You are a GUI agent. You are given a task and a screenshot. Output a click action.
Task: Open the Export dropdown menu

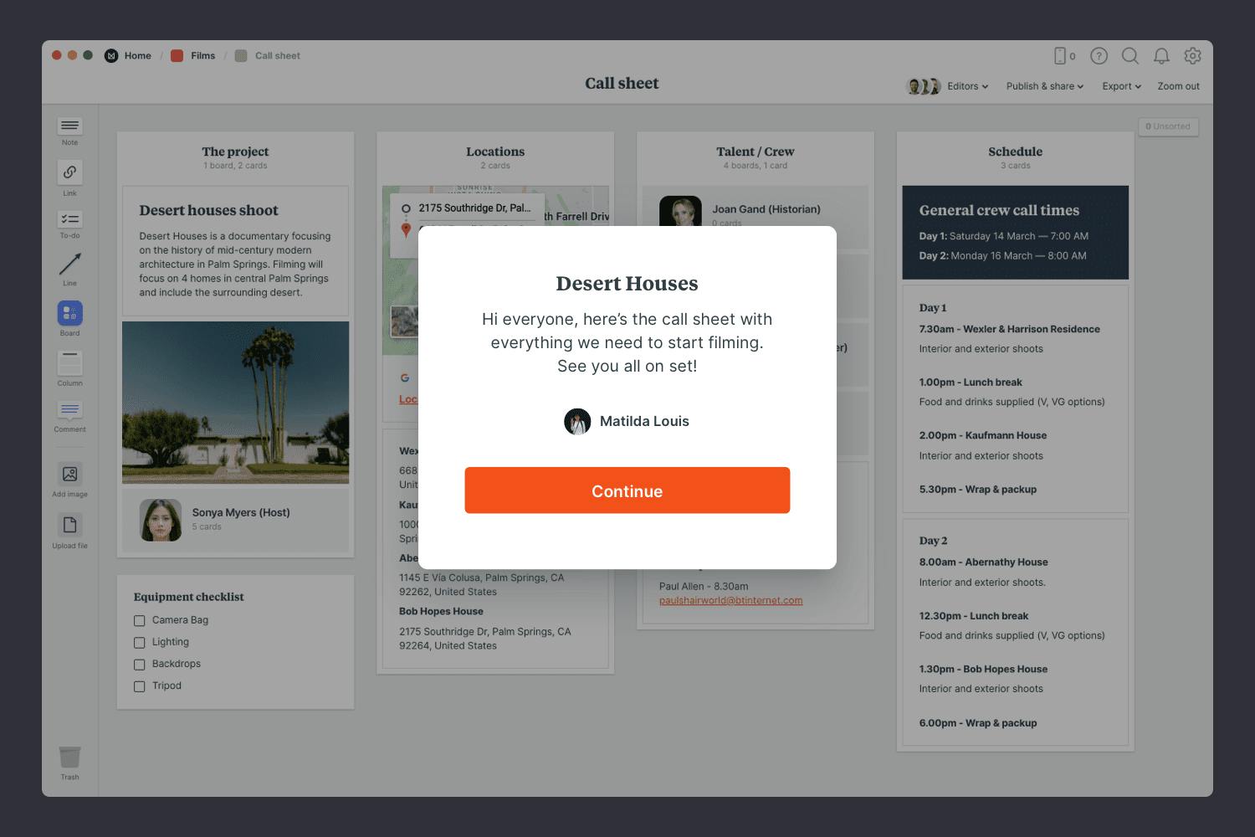(x=1121, y=86)
